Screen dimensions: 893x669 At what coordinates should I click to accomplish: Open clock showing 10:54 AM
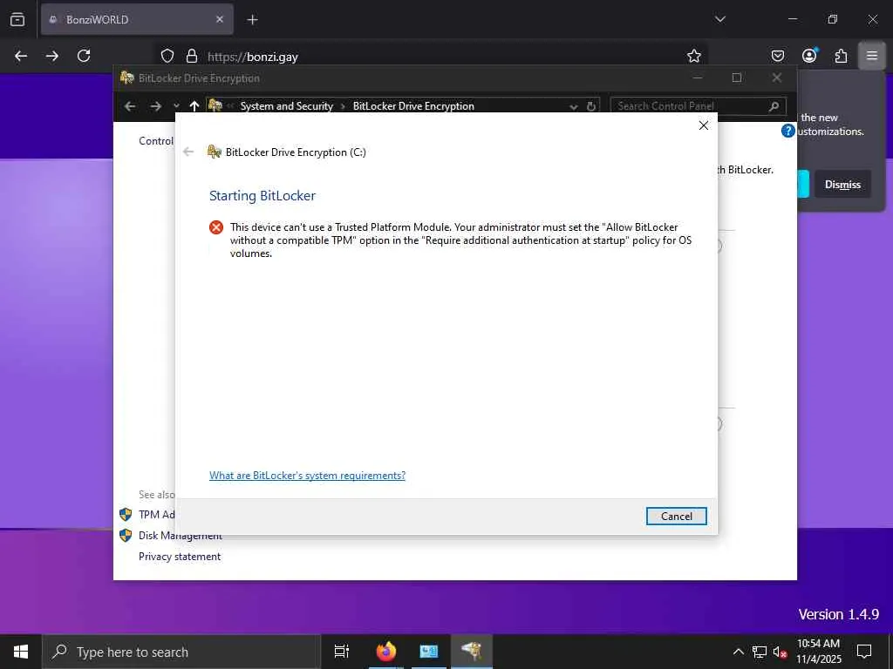point(818,652)
